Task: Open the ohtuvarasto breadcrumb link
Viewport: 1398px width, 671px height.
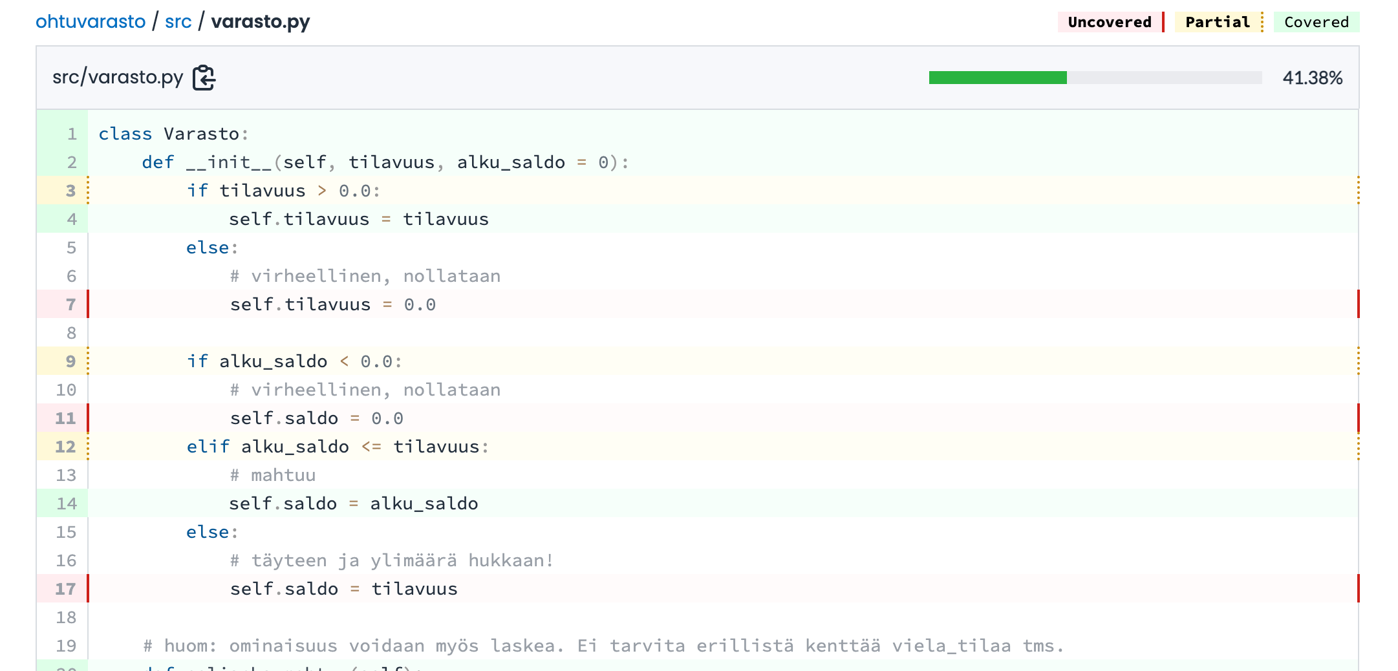Action: tap(91, 22)
